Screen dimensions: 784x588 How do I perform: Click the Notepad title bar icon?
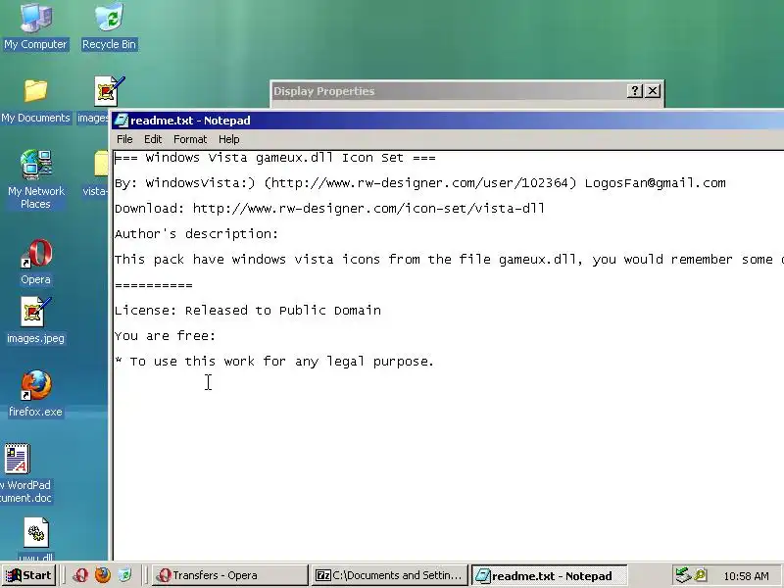pos(121,120)
